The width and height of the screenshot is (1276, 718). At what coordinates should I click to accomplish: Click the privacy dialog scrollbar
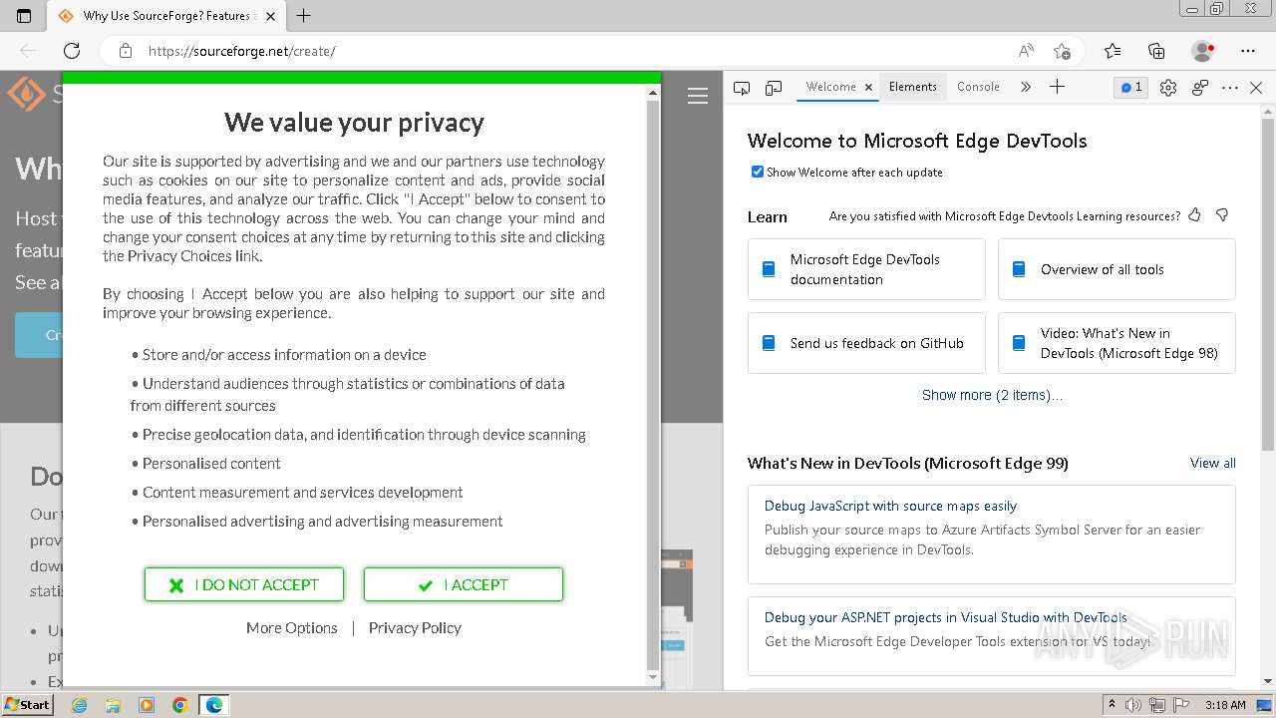pos(653,384)
